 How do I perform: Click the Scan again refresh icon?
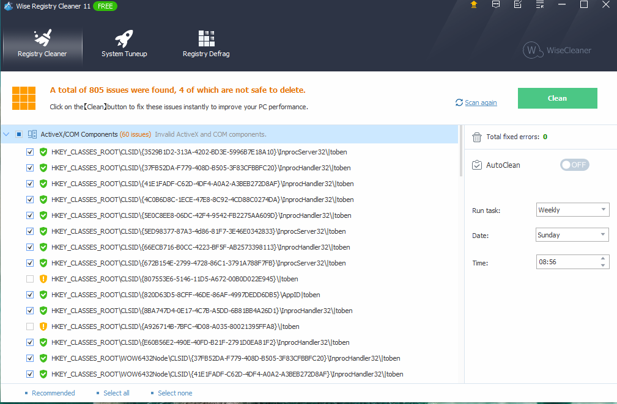point(459,103)
